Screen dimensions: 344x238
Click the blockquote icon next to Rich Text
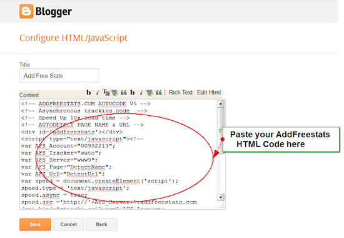tap(159, 93)
